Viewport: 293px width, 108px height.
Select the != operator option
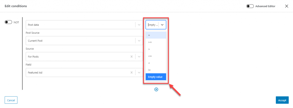(x=156, y=70)
